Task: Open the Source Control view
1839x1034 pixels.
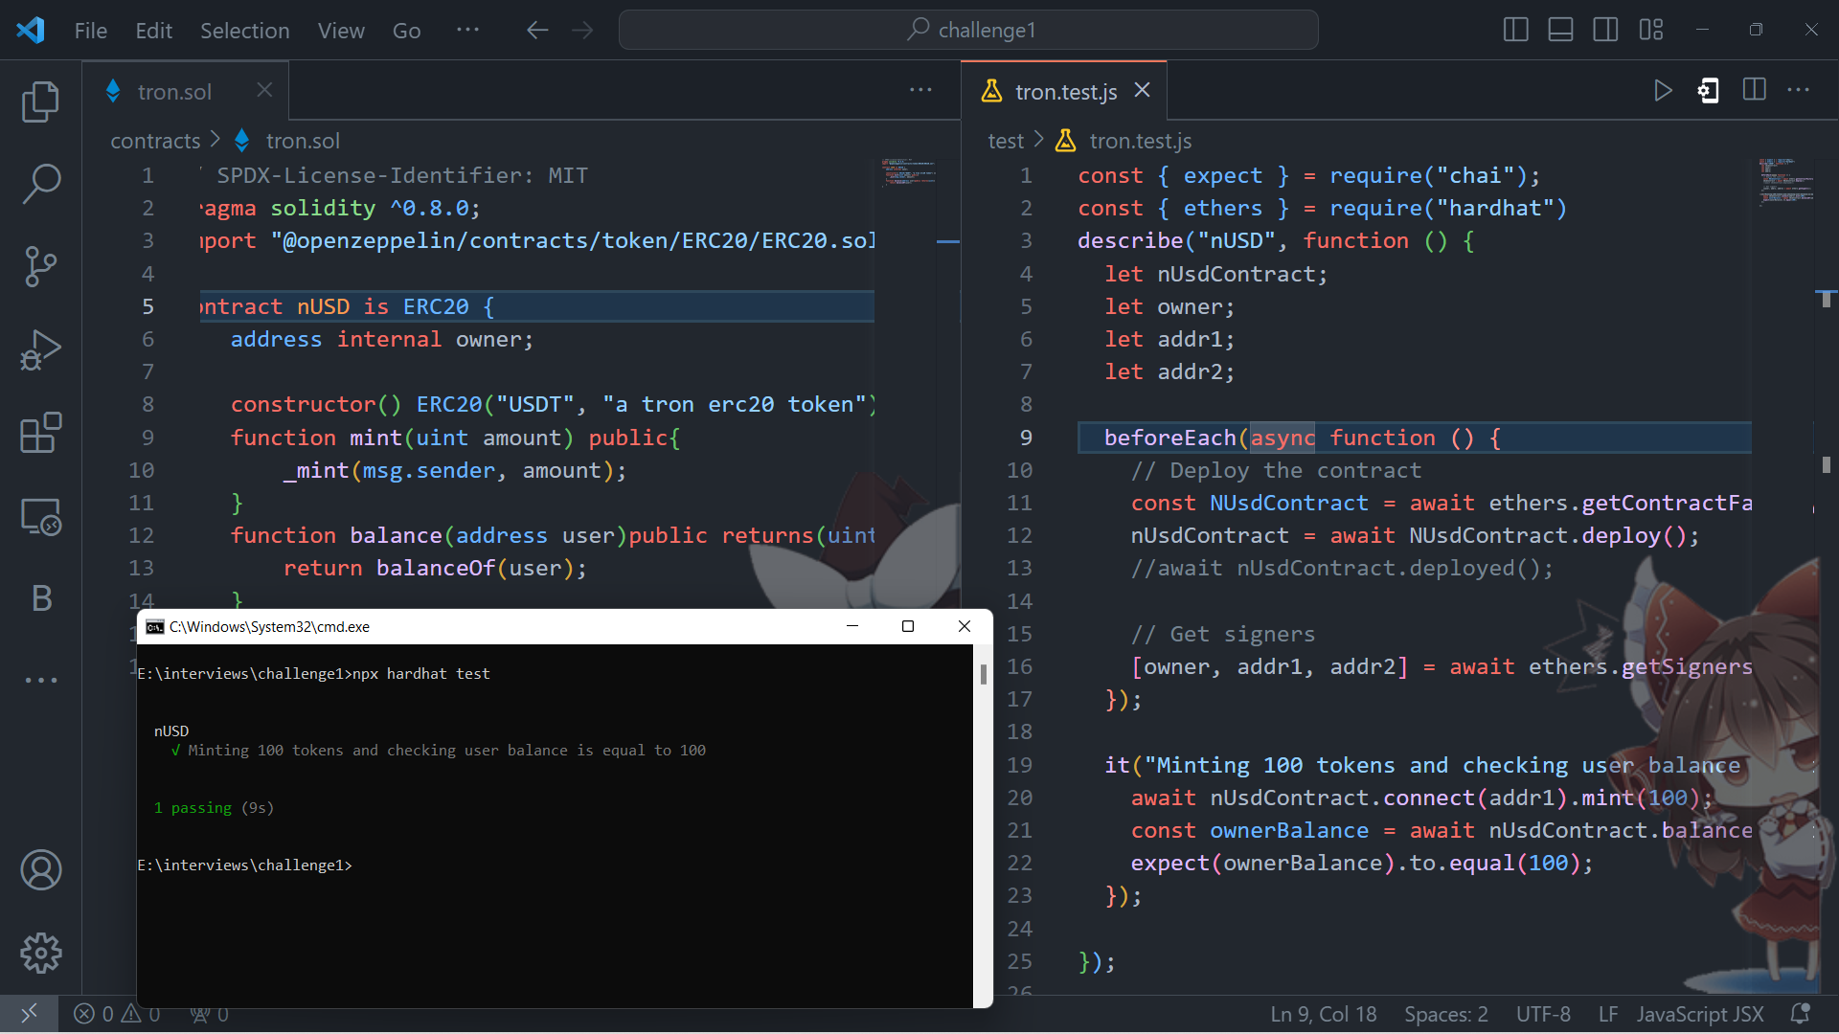Action: point(40,267)
